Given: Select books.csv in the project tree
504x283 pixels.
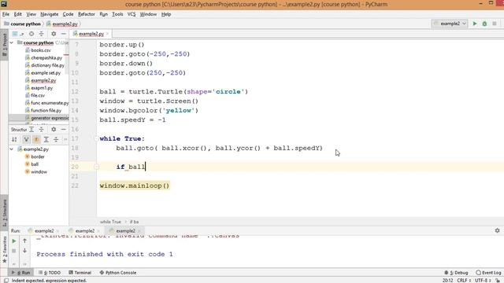Looking at the screenshot, I should pyautogui.click(x=41, y=50).
